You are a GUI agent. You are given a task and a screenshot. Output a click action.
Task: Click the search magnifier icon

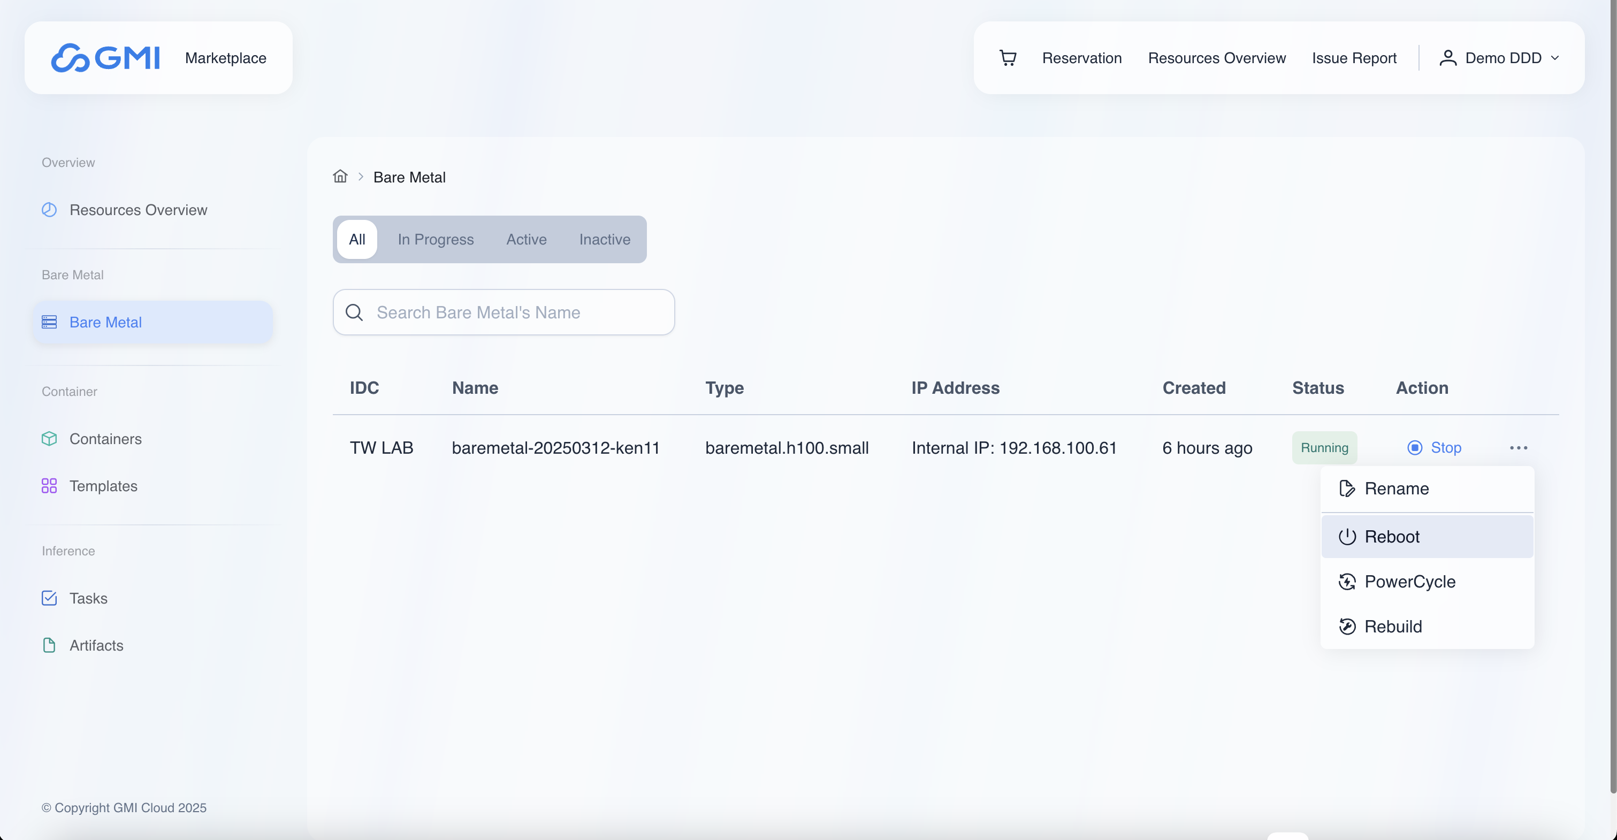pyautogui.click(x=354, y=312)
